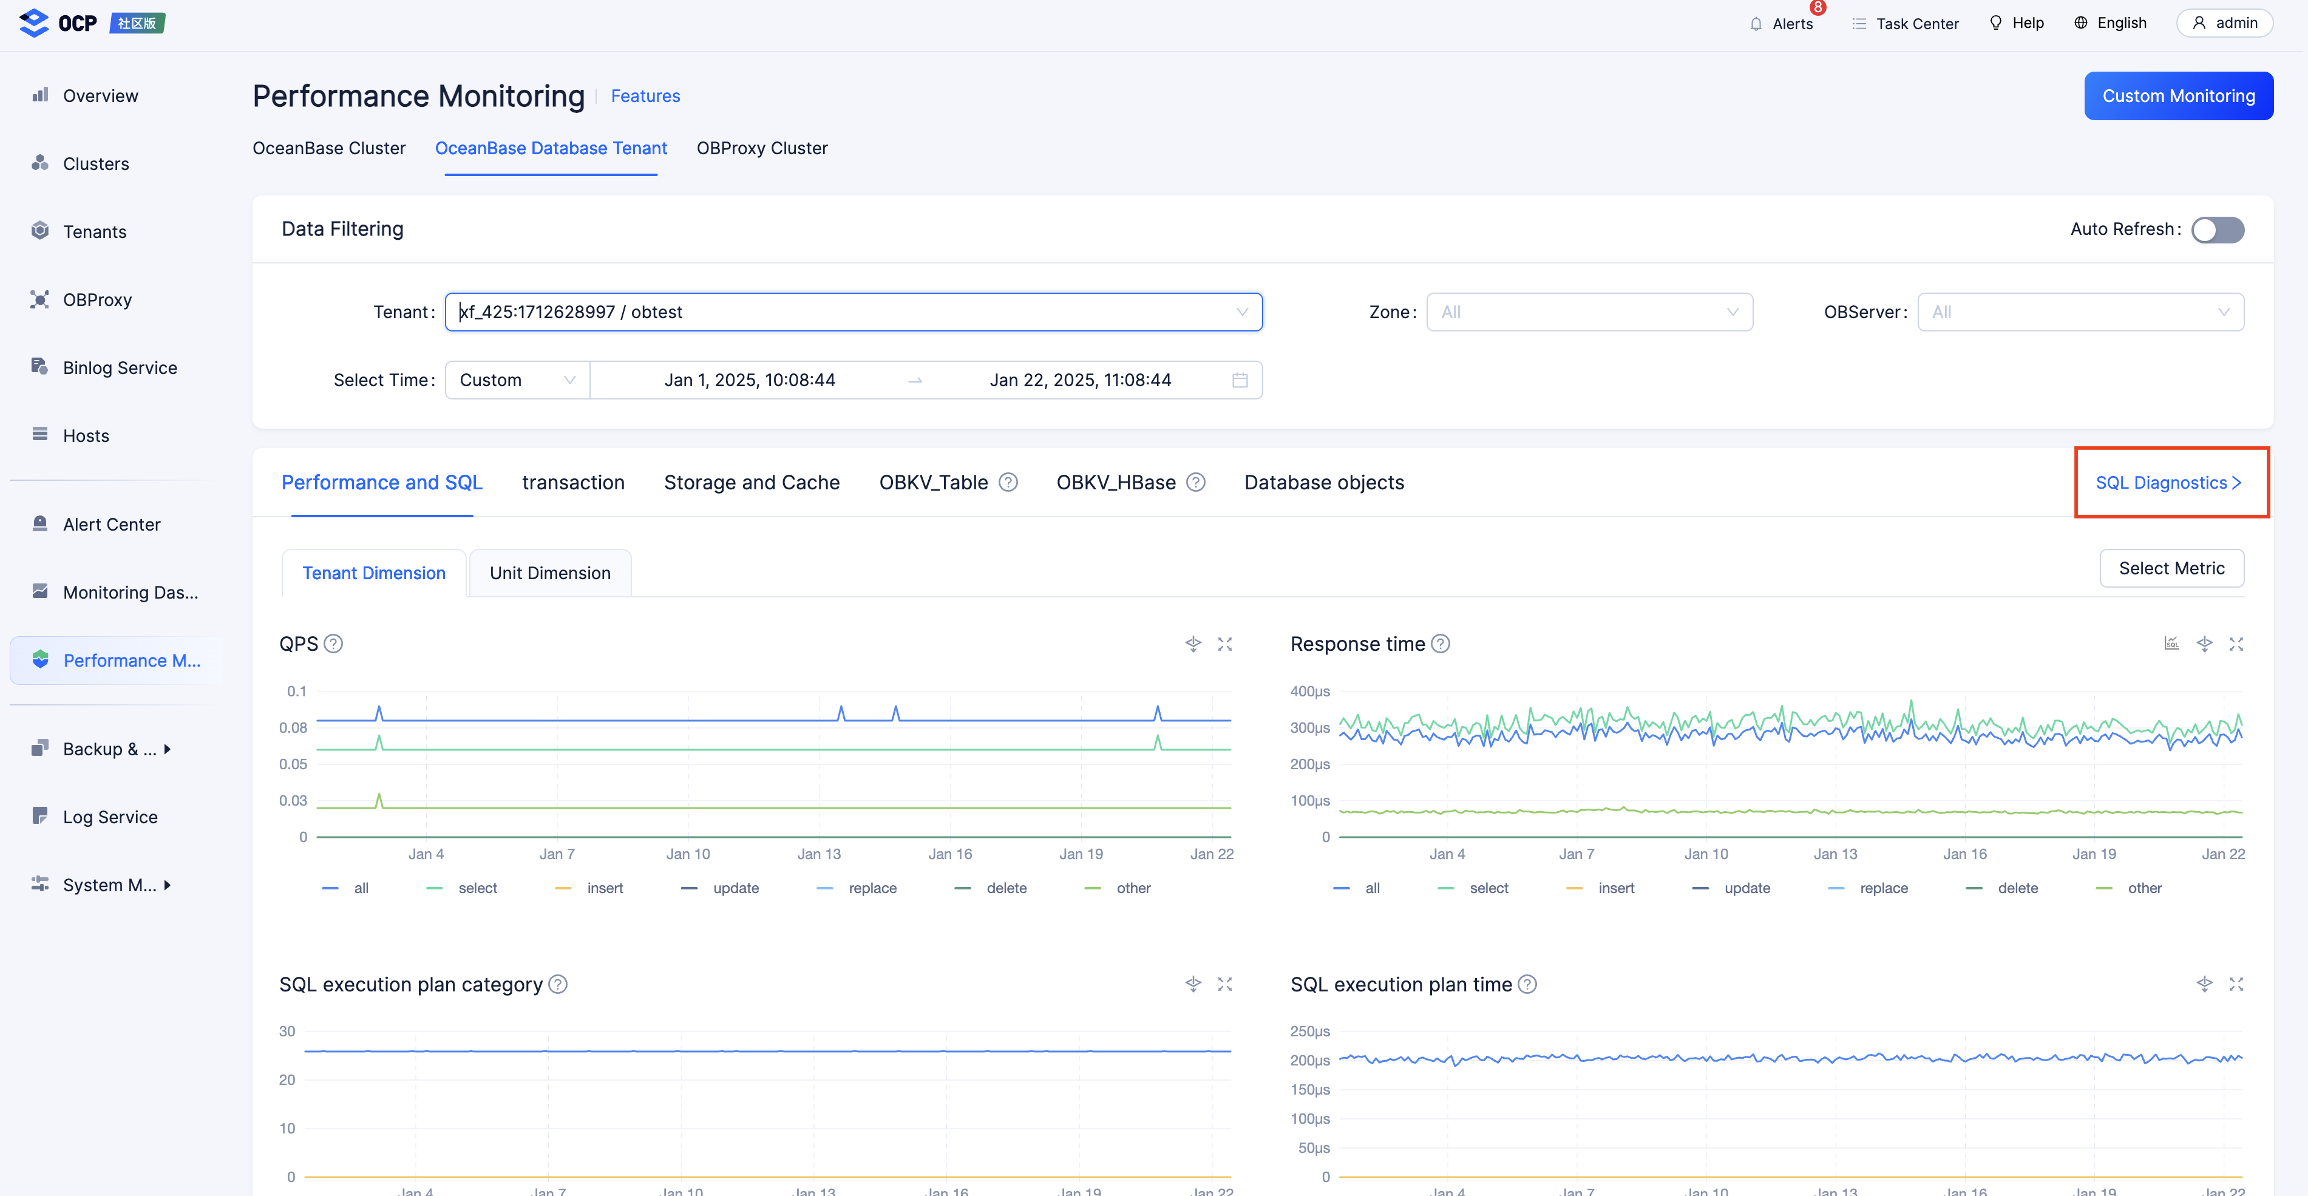2308x1196 pixels.
Task: Click the Binlog Service sidebar icon
Action: pos(39,367)
